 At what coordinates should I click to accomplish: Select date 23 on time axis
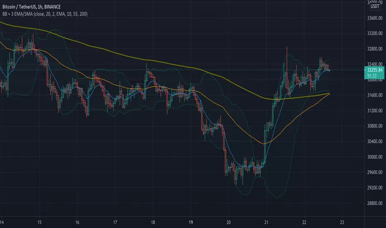coord(342,222)
